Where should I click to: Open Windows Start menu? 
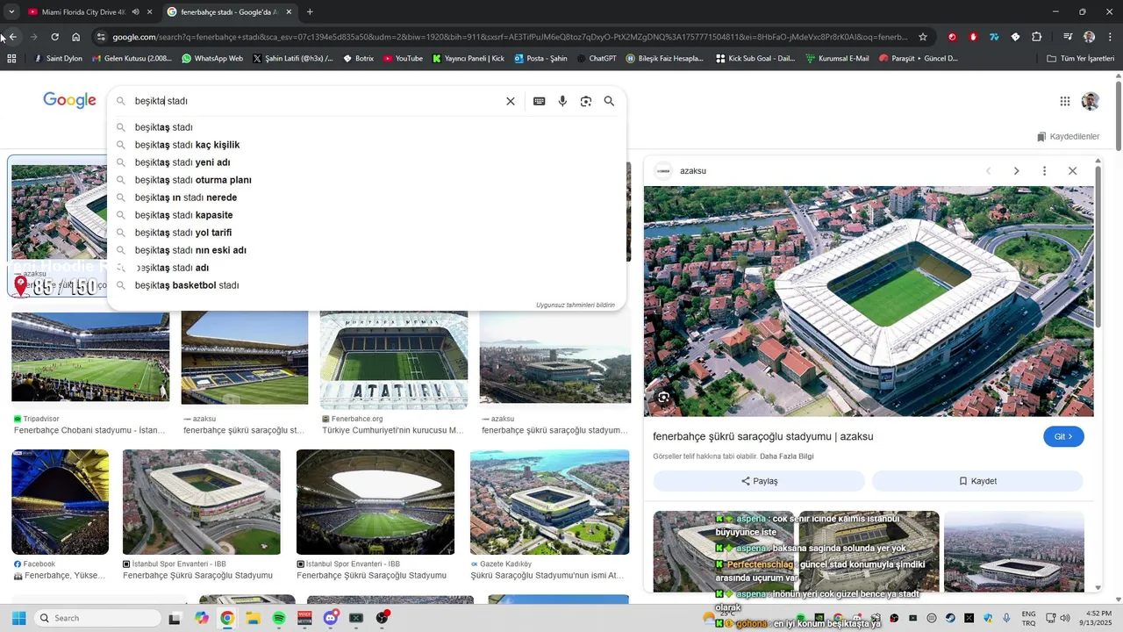[18, 618]
